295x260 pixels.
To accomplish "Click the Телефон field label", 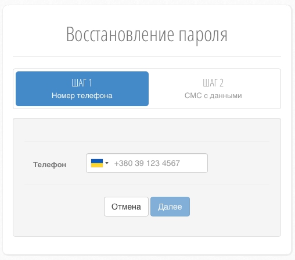I will (50, 165).
